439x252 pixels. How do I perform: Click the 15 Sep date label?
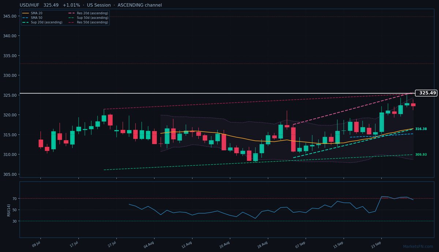[x=338, y=244]
